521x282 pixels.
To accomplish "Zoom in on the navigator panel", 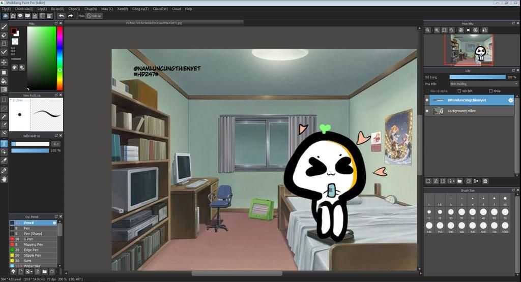I will [x=437, y=30].
